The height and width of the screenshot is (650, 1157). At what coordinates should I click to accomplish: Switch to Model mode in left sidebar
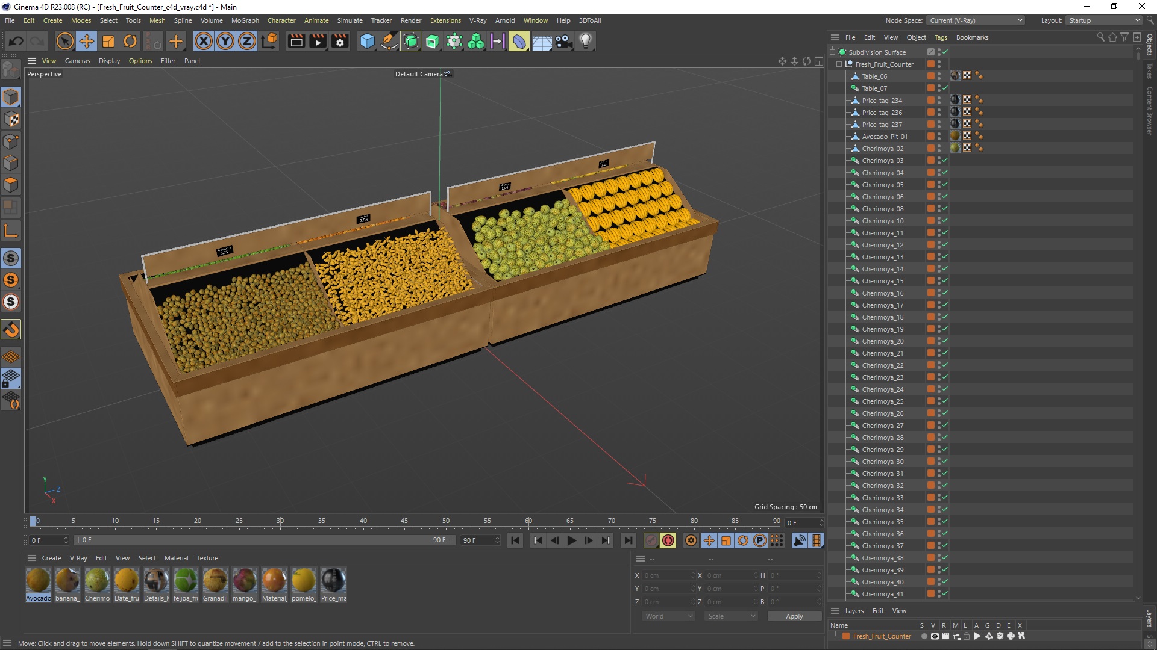[x=11, y=97]
